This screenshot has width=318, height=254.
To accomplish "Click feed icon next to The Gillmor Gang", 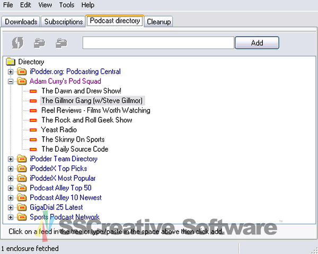I will (33, 101).
